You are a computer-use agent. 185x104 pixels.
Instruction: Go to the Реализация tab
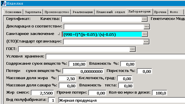pyautogui.click(x=82, y=12)
